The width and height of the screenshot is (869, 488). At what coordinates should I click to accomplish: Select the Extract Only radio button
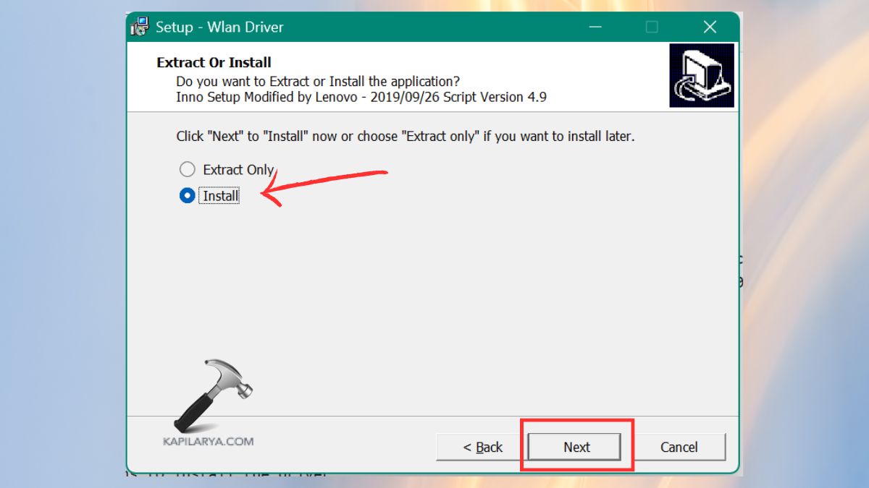click(x=187, y=169)
